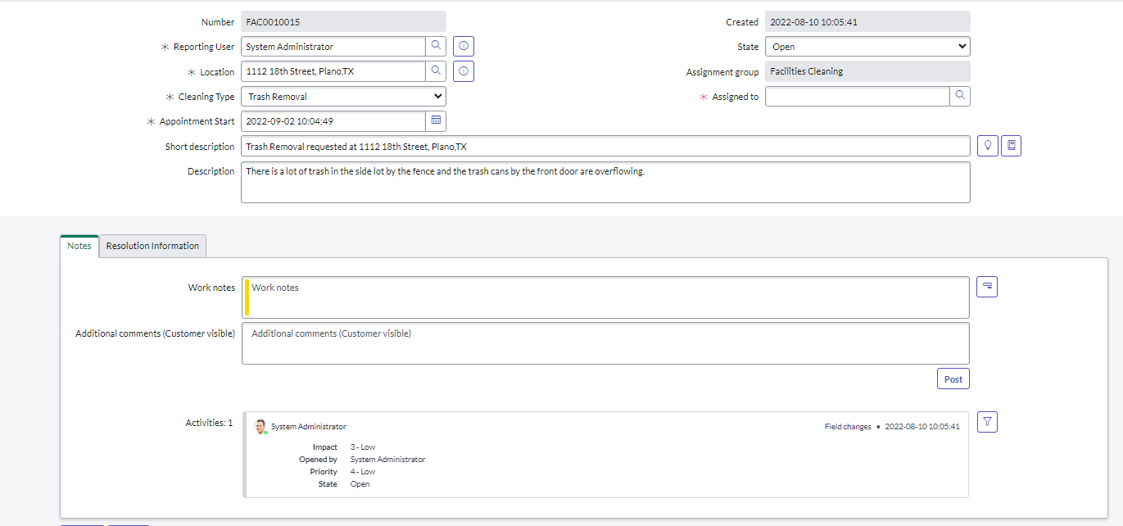Click into the Work notes box

click(605, 297)
